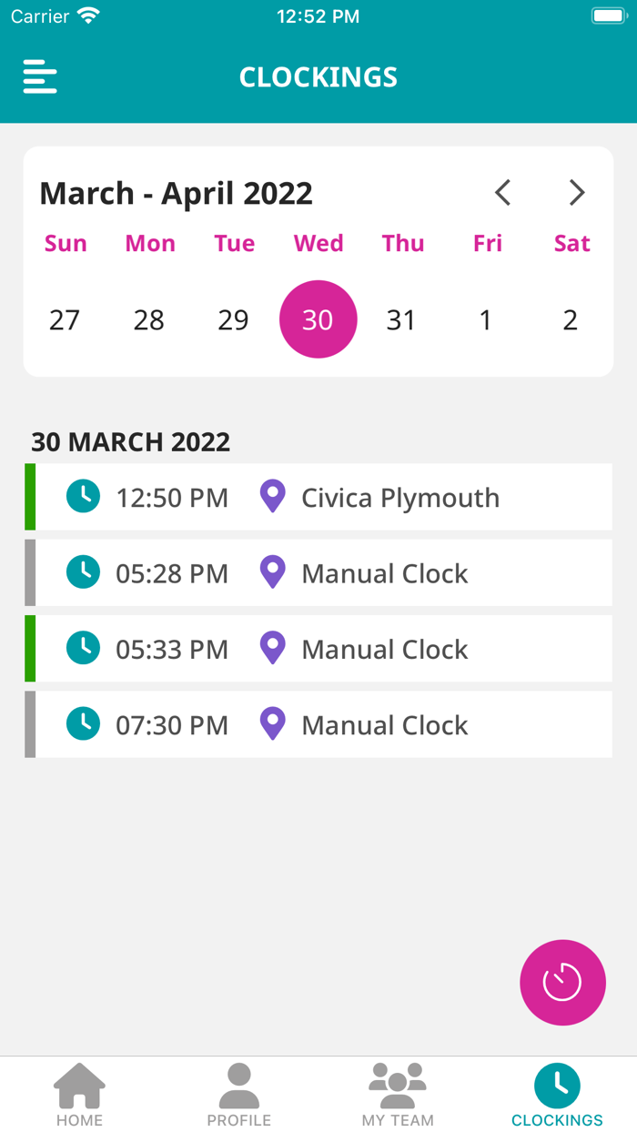This screenshot has height=1132, width=637.
Task: Click the clock icon beside 12:50 PM
Action: (x=83, y=497)
